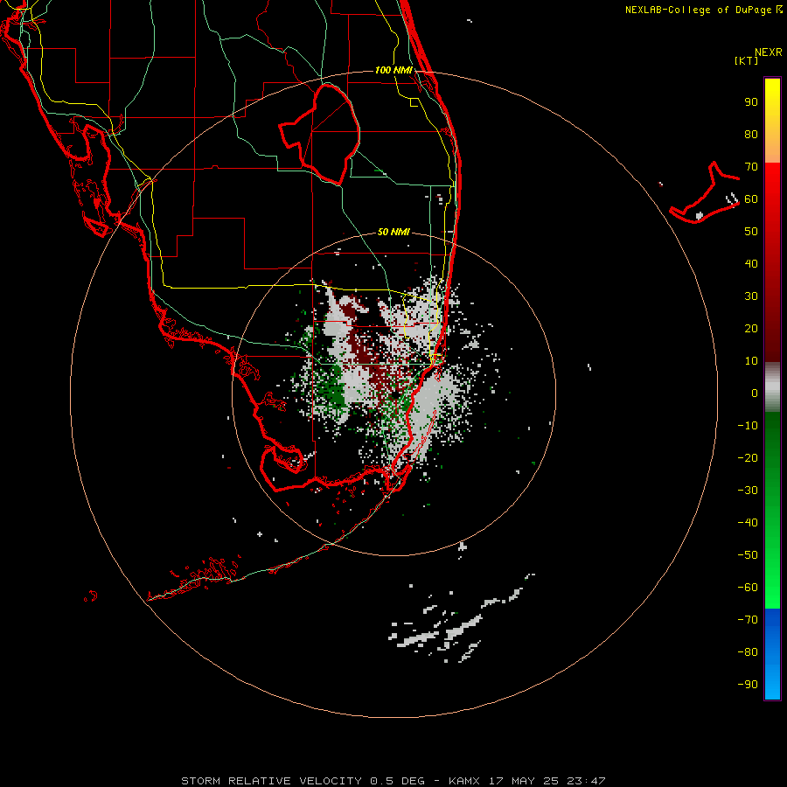The image size is (787, 787).
Task: Click the -20 scale value
Action: pos(748,458)
